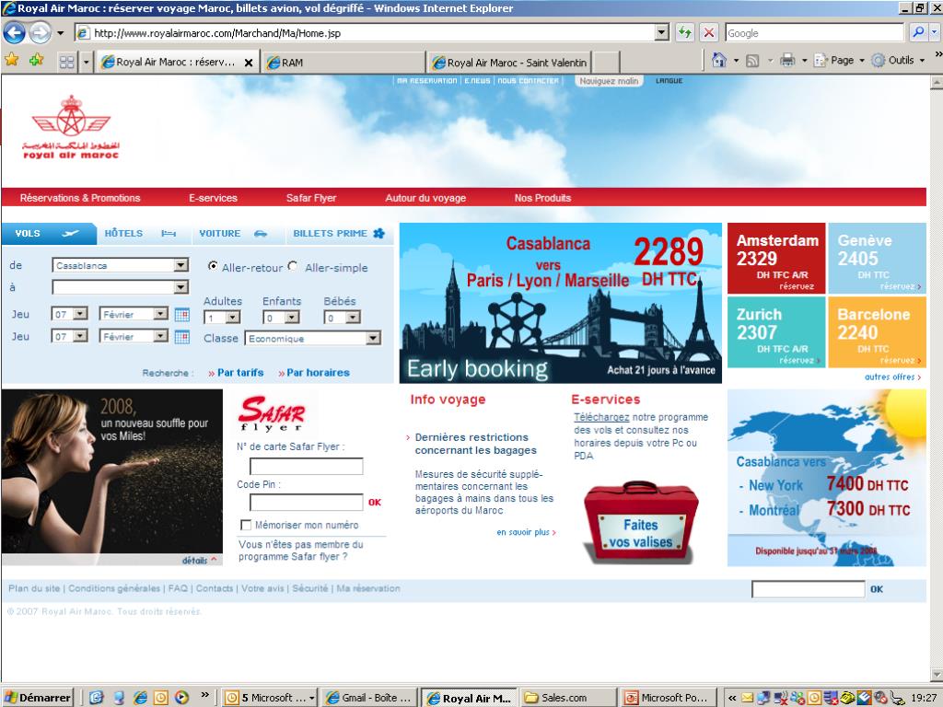Open return month Février dropdown
943x707 pixels.
coord(160,336)
